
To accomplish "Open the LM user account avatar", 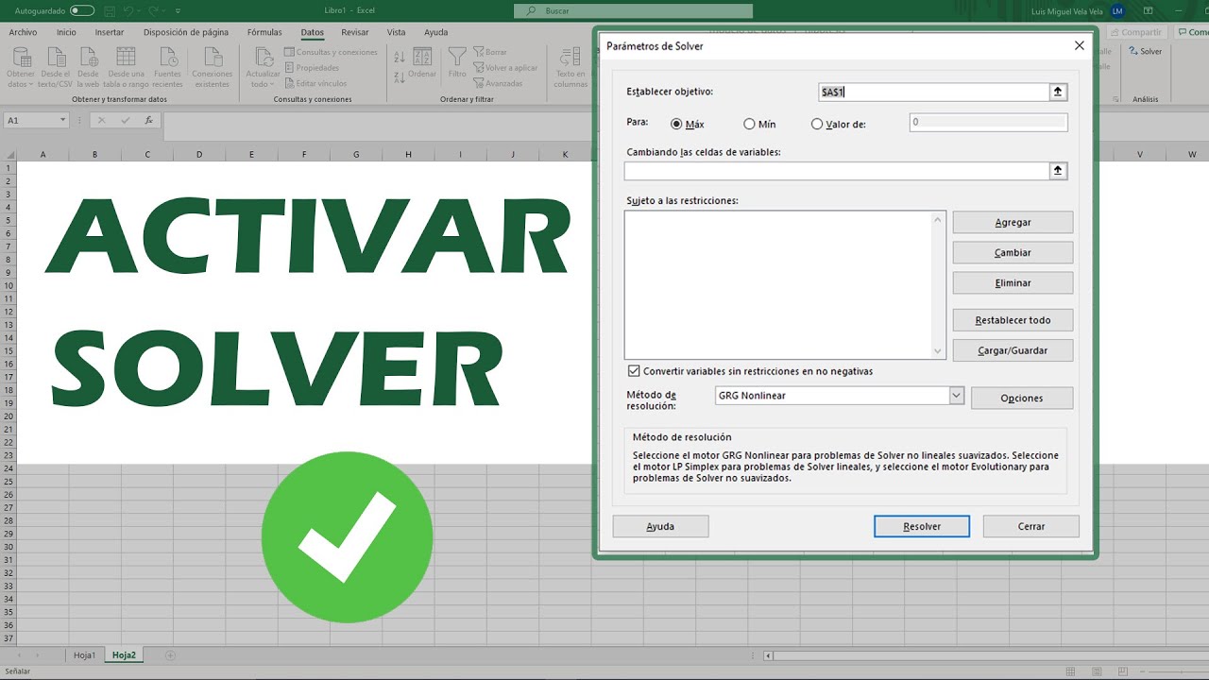I will pos(1118,10).
